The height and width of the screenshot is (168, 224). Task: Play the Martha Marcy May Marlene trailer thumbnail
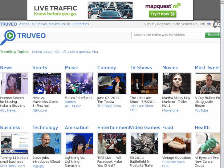coord(177,84)
